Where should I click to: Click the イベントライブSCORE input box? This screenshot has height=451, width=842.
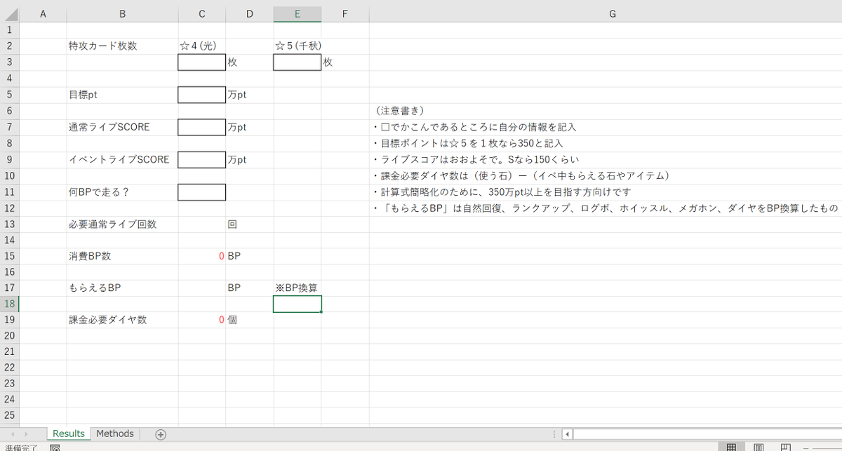click(202, 159)
